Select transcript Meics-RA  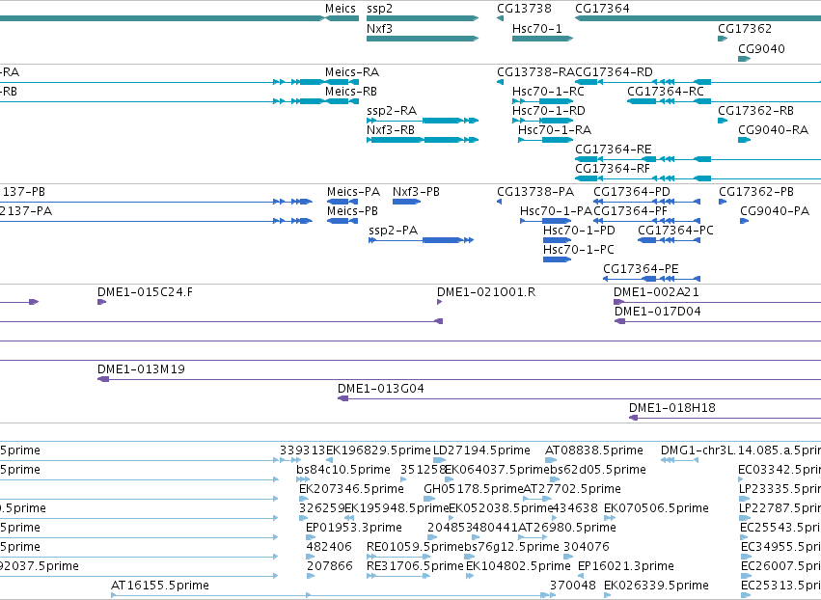pos(352,72)
